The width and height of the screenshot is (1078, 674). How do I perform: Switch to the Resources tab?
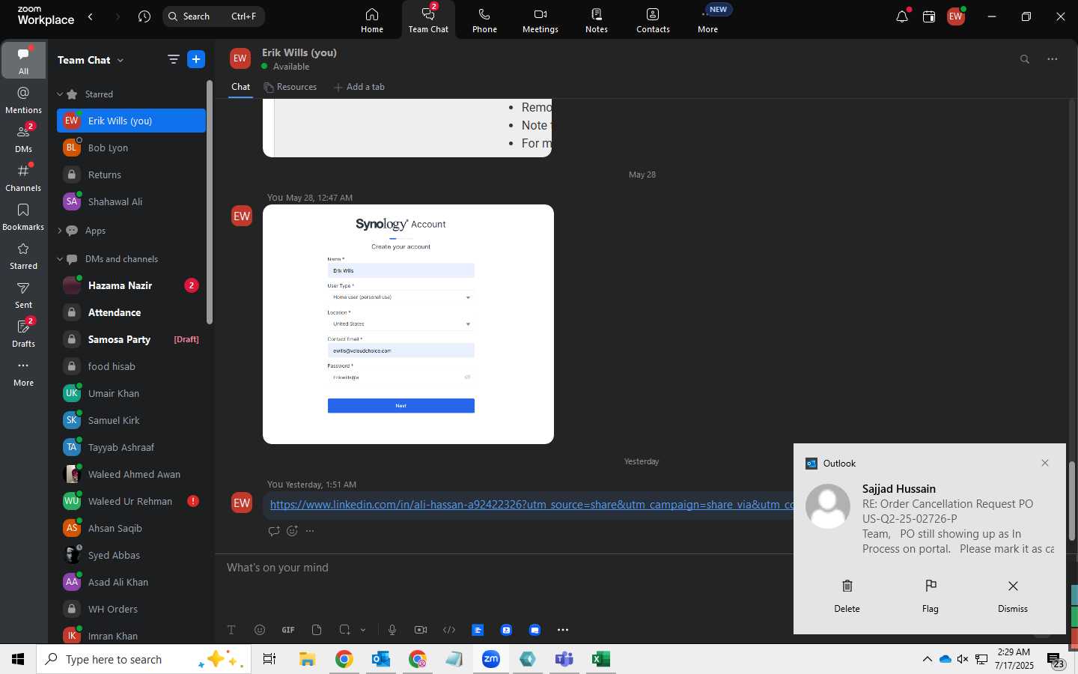[290, 87]
